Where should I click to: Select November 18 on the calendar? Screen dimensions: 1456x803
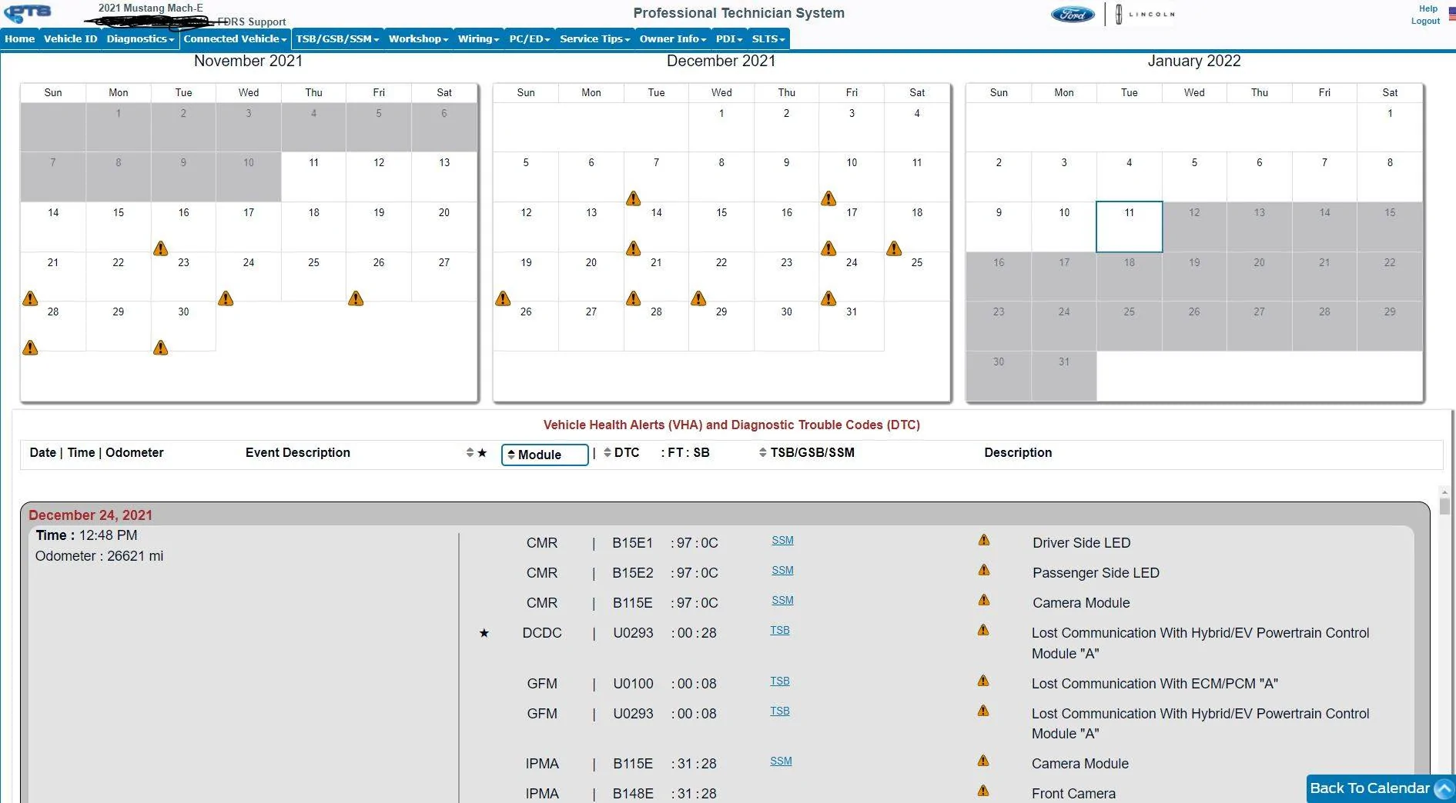(x=313, y=227)
